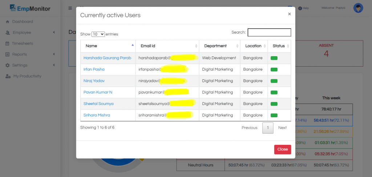Image resolution: width=372 pixels, height=177 pixels.
Task: Open the user avatar profile menu
Action: coord(358,8)
